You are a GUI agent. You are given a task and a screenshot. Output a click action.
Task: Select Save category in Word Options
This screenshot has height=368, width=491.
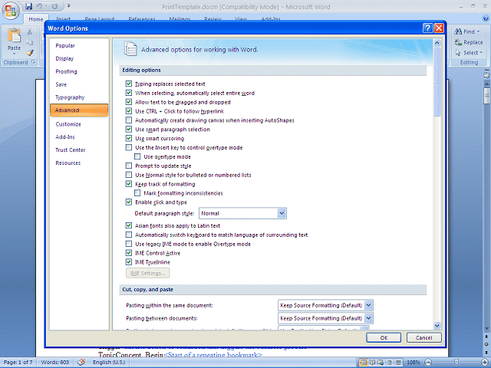pyautogui.click(x=79, y=84)
